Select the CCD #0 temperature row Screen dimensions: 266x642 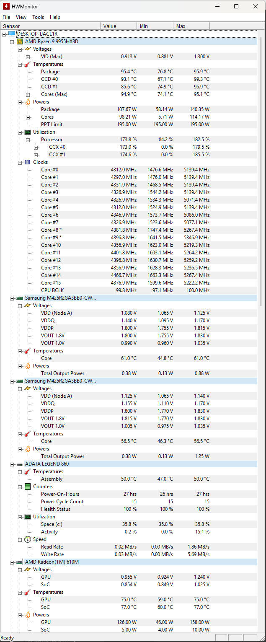coord(129,79)
